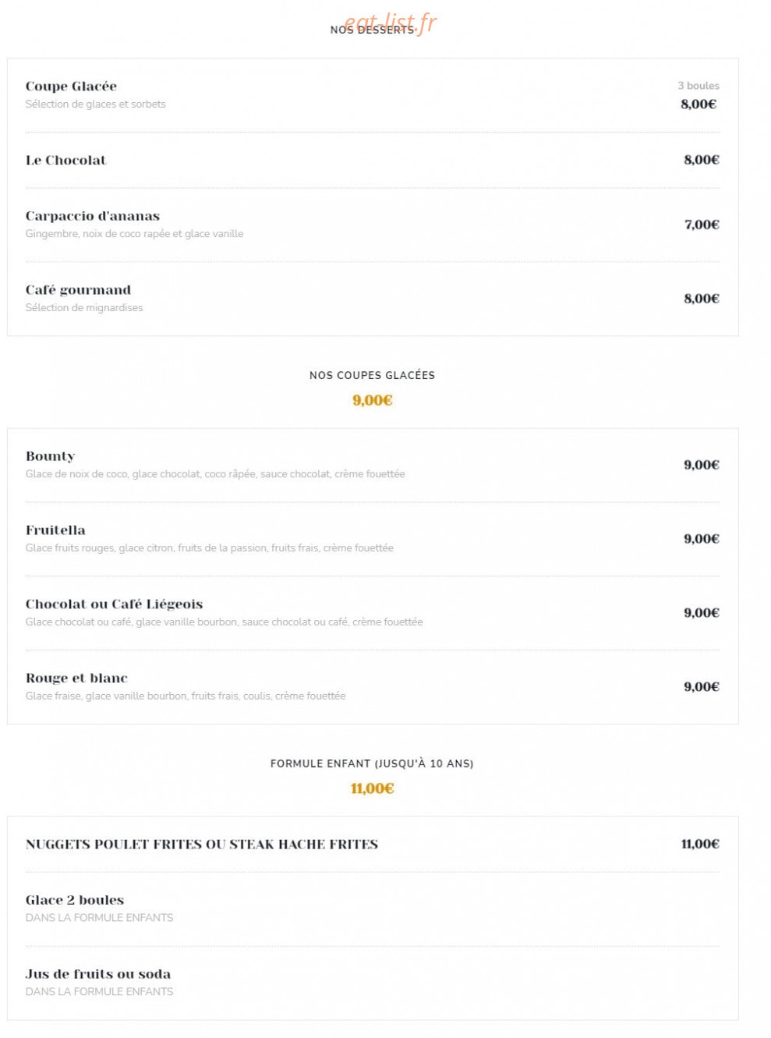Click the orange 9,00€ section price
The image size is (771, 1038).
coord(372,400)
